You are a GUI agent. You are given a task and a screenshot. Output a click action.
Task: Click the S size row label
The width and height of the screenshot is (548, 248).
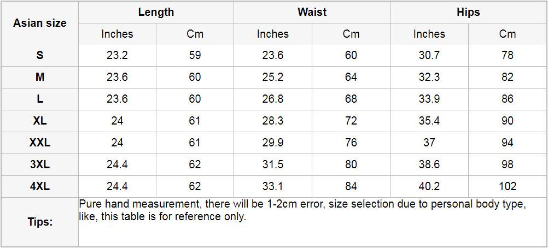pyautogui.click(x=40, y=55)
